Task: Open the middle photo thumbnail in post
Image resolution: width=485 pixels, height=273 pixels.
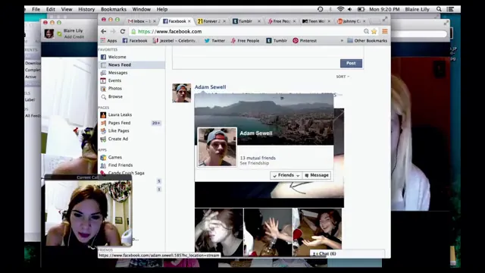Action: pos(268,232)
